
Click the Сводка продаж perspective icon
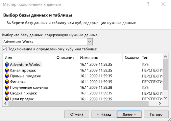(7, 93)
